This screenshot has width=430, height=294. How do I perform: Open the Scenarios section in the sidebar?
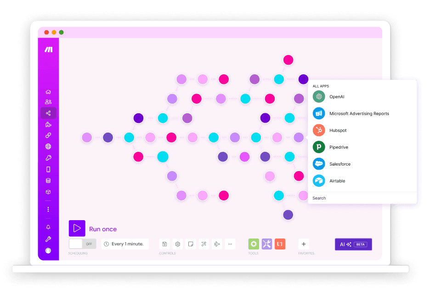48,113
